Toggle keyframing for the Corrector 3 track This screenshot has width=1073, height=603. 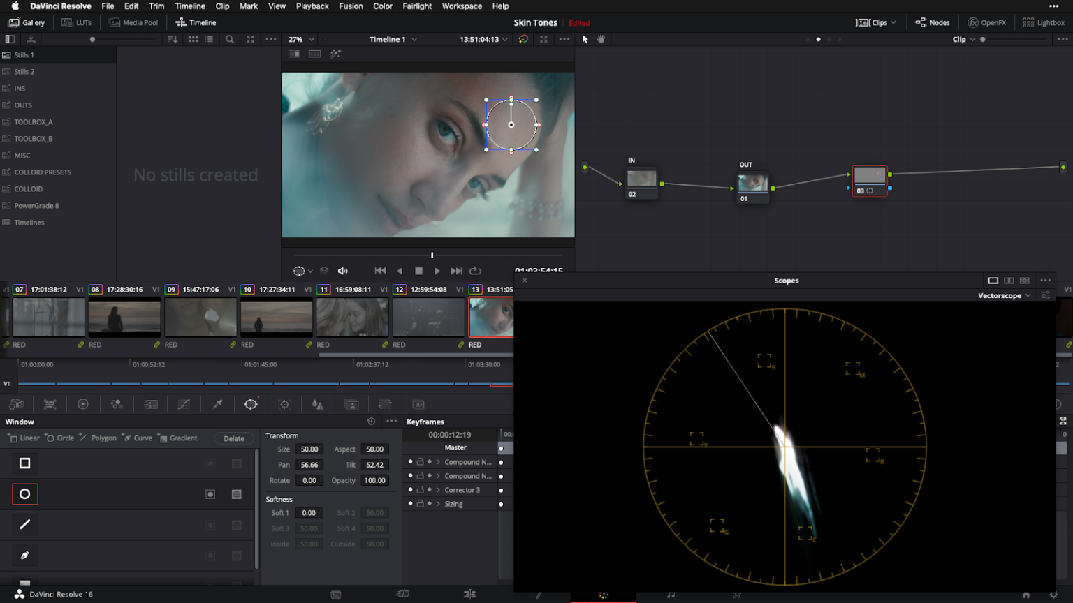[x=430, y=489]
